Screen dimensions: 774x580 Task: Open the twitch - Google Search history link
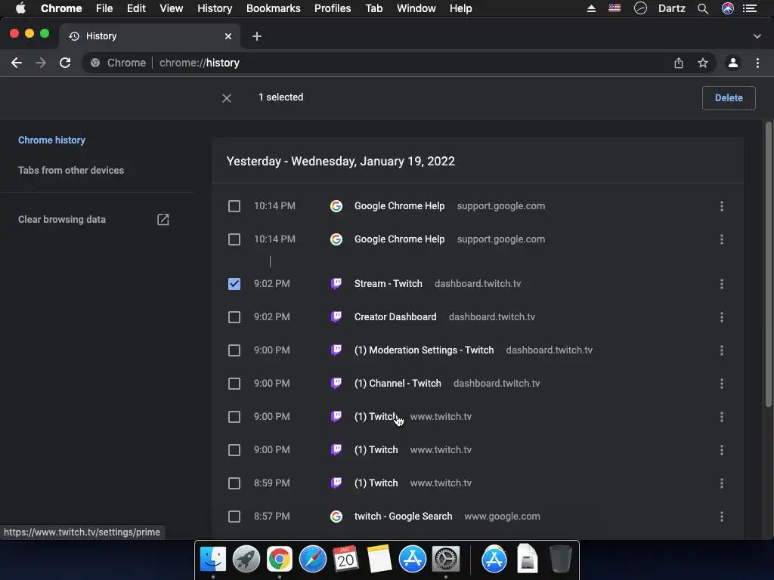pyautogui.click(x=404, y=517)
